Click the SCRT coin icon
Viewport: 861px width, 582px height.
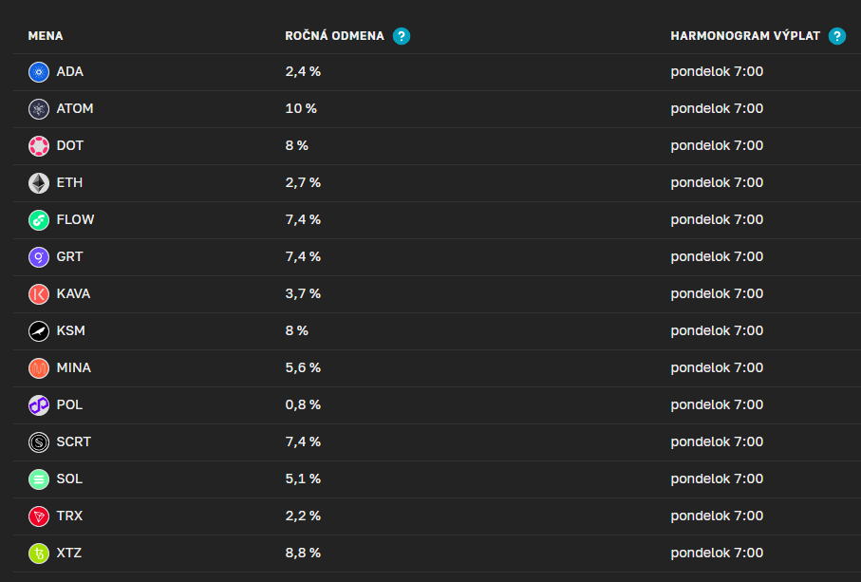pyautogui.click(x=39, y=442)
